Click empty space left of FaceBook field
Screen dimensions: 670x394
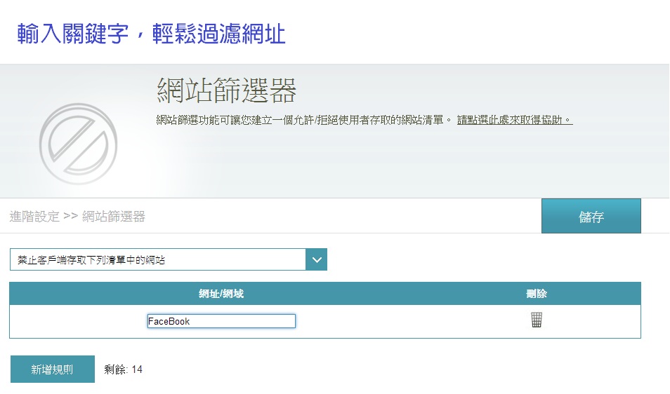point(77,321)
